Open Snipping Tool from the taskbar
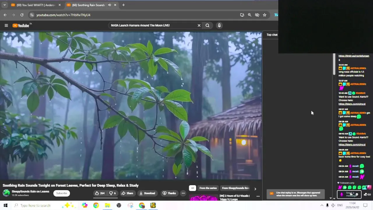 (x=130, y=205)
